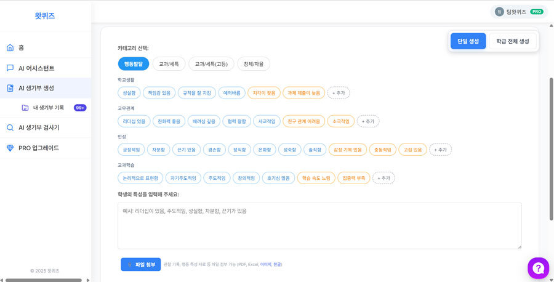The image size is (554, 282).
Task: Toggle the 성실함 trait chip
Action: [129, 93]
